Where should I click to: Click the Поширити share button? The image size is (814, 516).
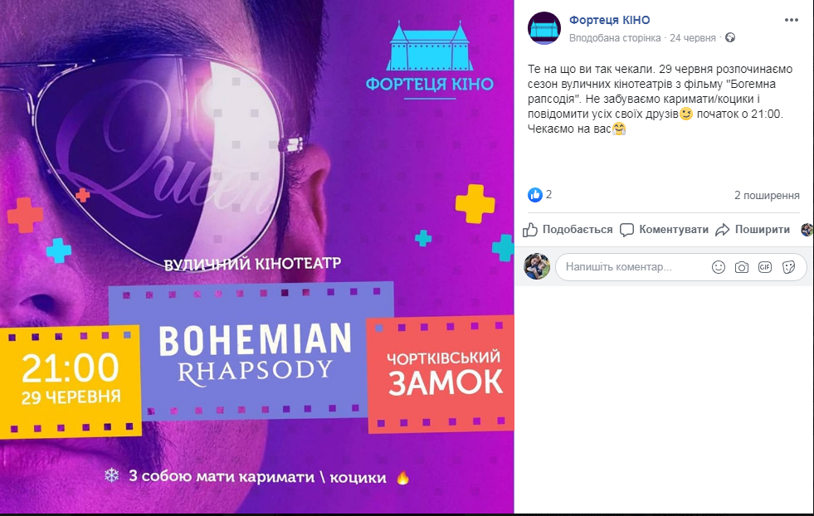click(x=753, y=230)
